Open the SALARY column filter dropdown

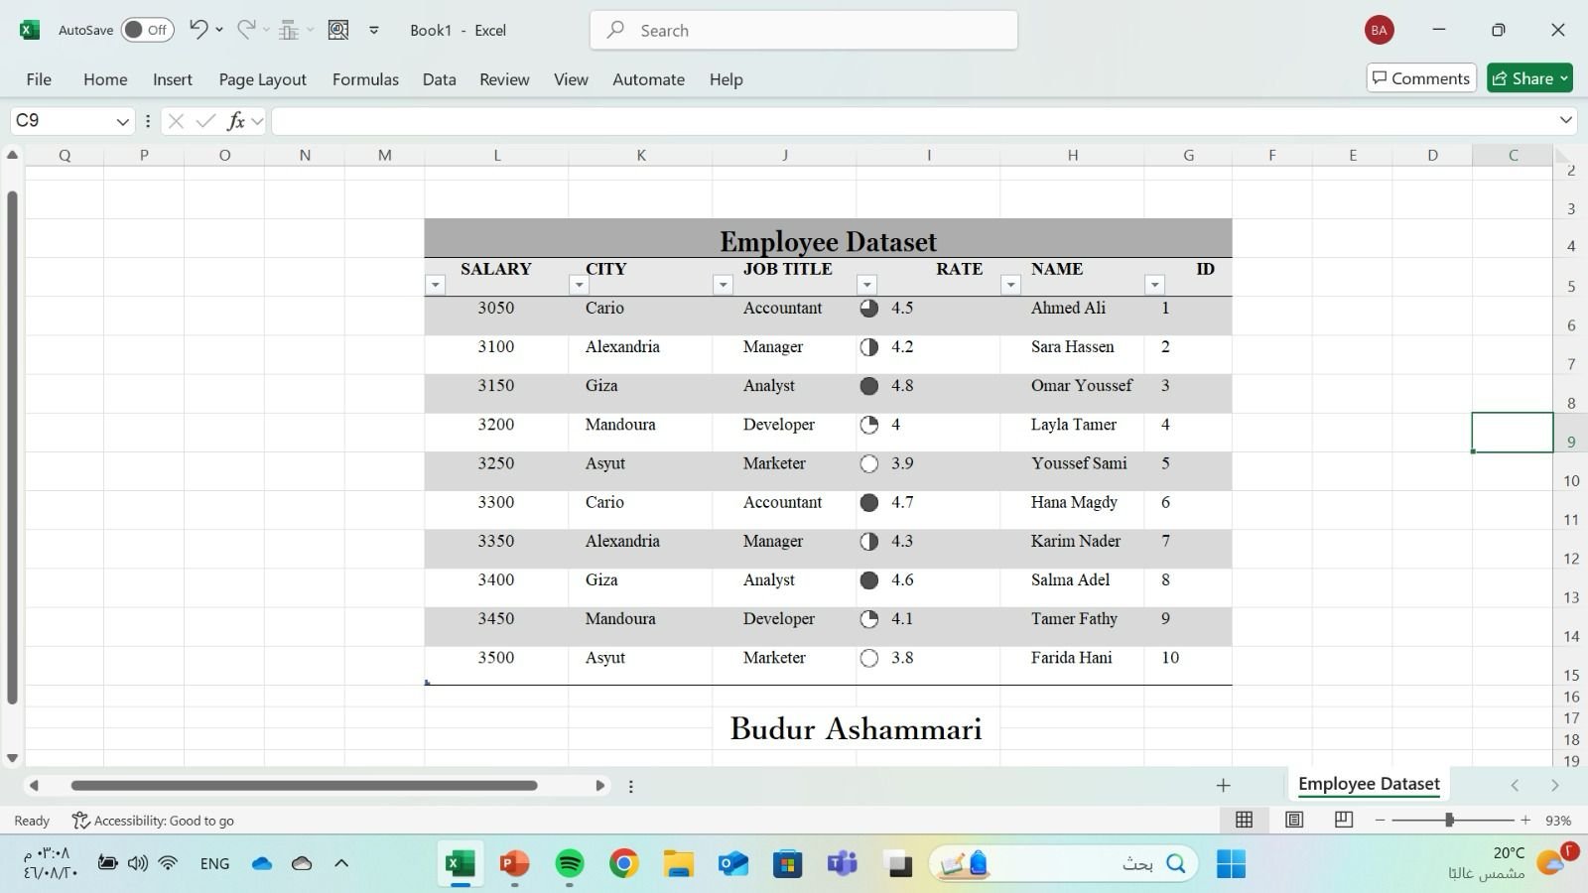click(435, 286)
